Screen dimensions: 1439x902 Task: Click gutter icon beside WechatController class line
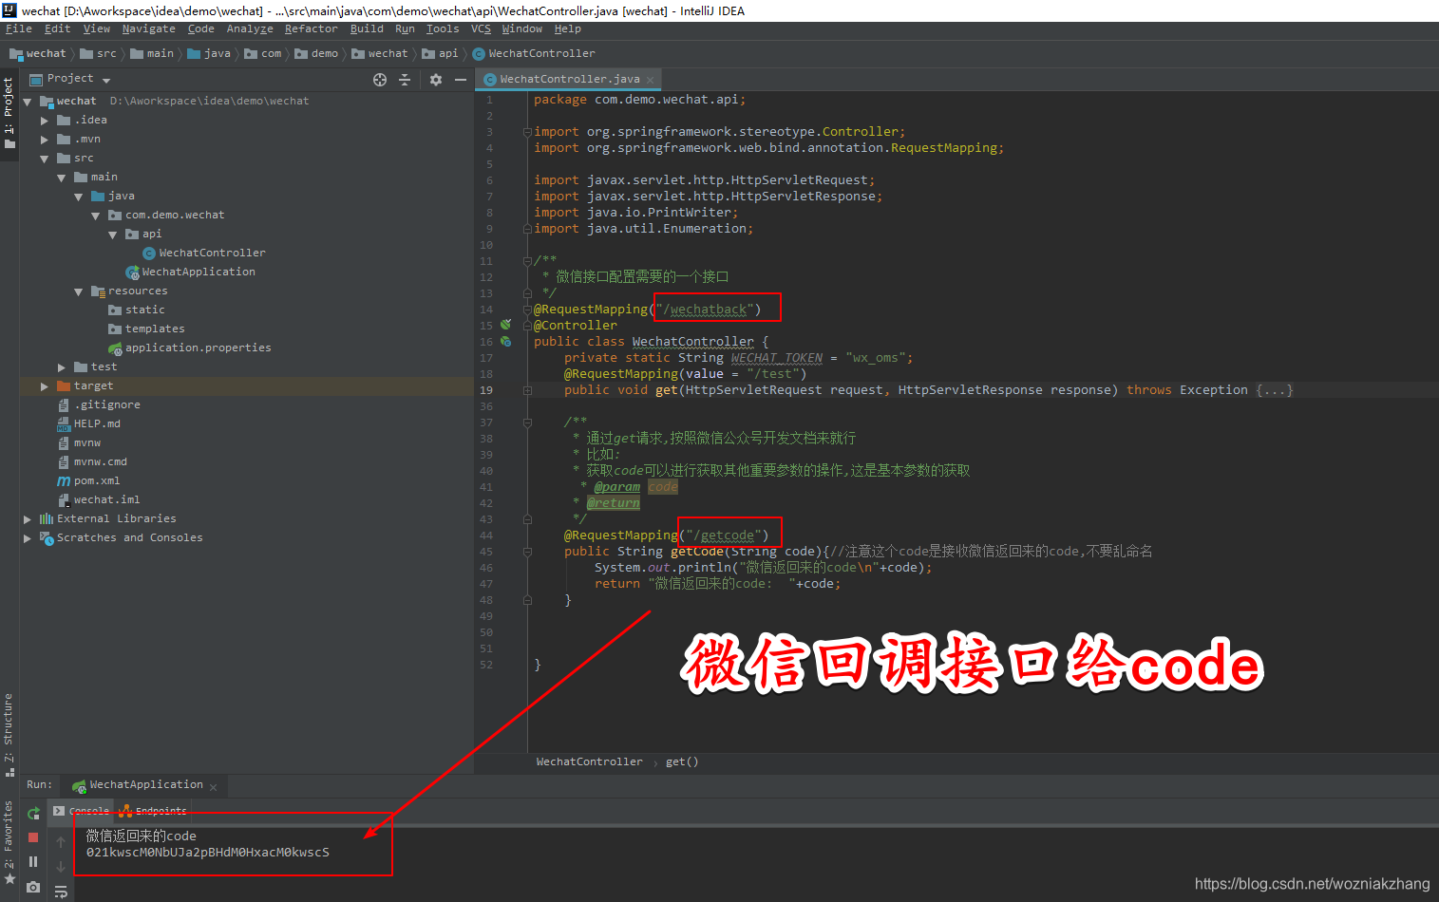[506, 341]
